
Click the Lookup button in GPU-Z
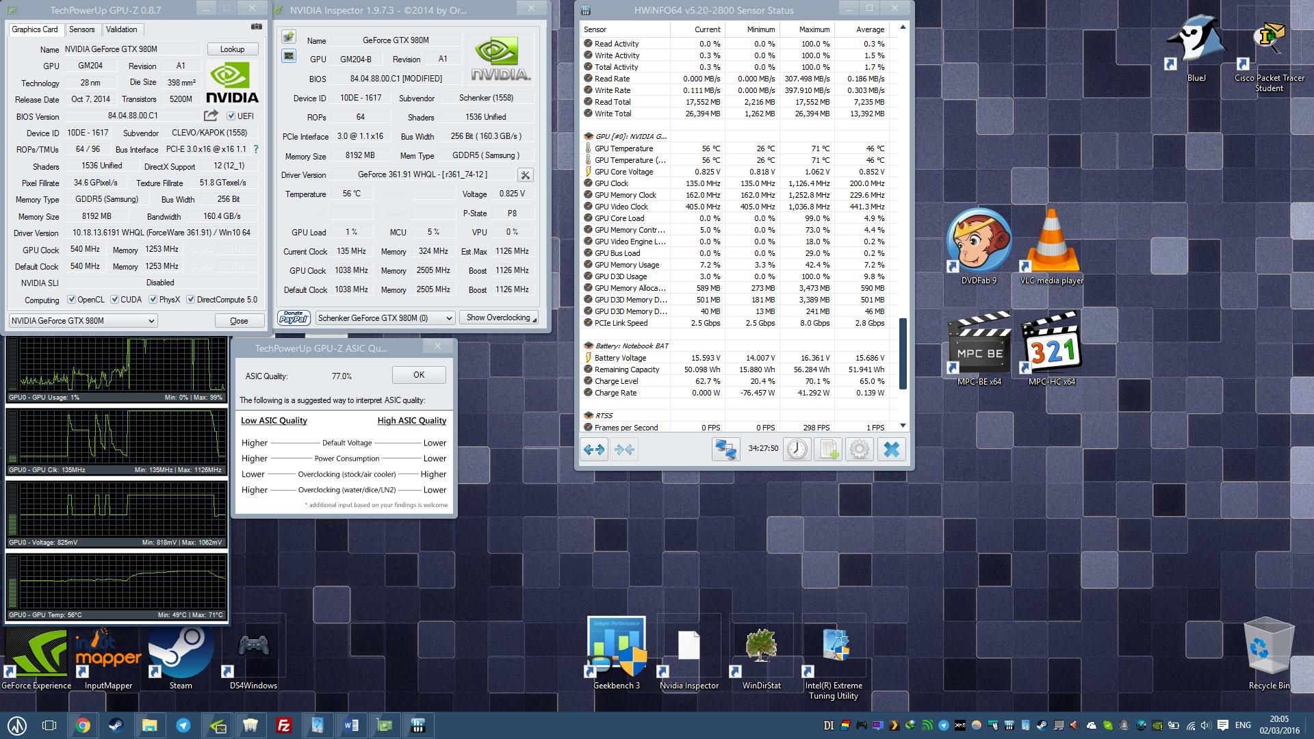(232, 49)
